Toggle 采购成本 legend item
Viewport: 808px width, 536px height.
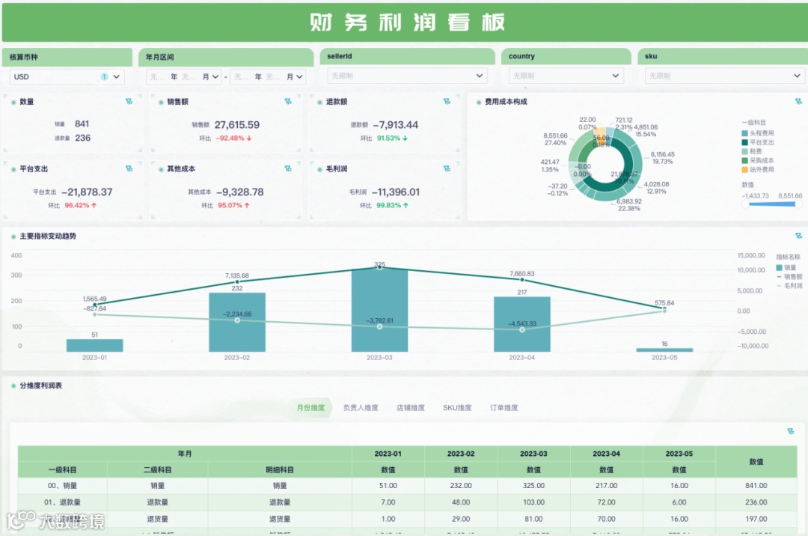(x=757, y=160)
